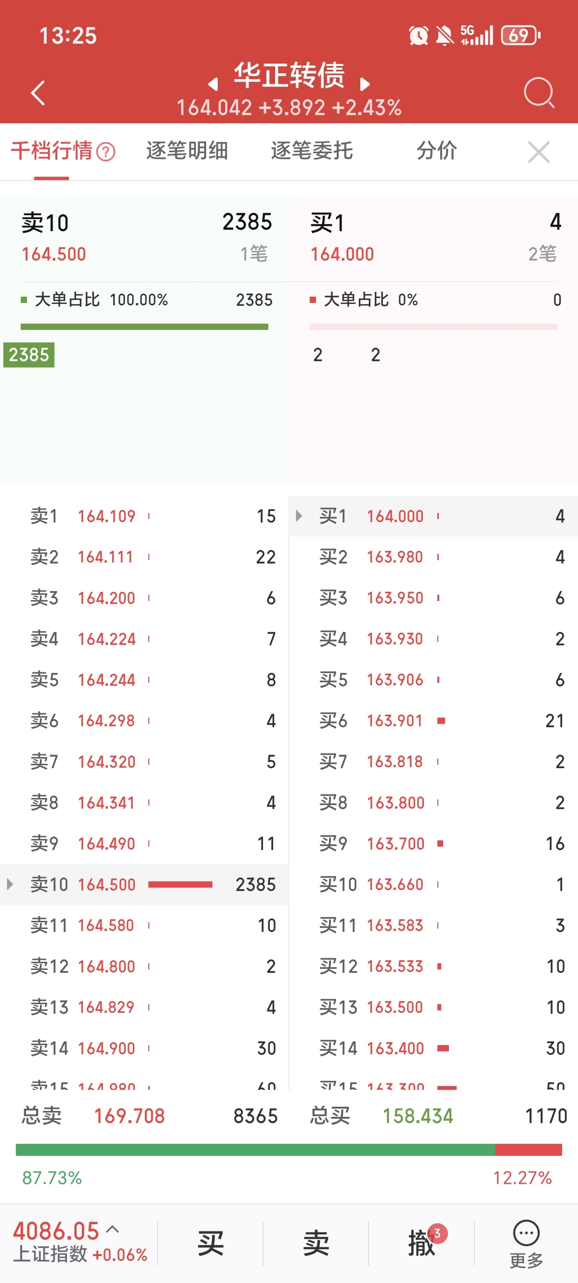This screenshot has height=1283, width=578.
Task: Switch to previous stock with left triangle
Action: [x=213, y=84]
